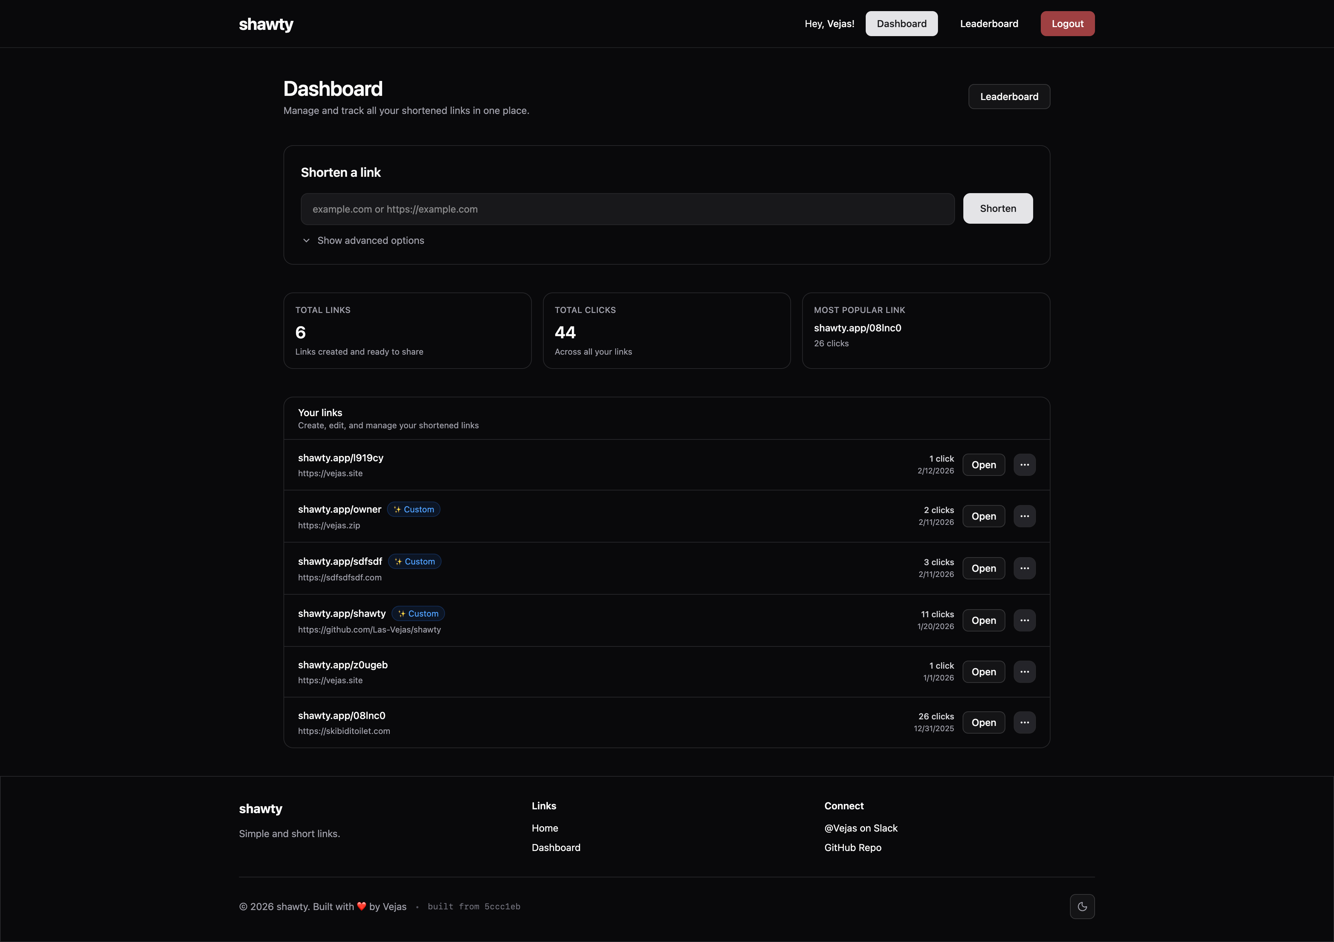Toggle dark mode moon icon in footer
1334x942 pixels.
[1082, 907]
